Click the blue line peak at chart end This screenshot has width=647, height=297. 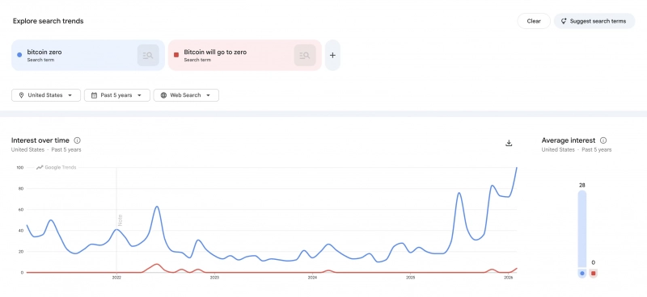tap(517, 168)
